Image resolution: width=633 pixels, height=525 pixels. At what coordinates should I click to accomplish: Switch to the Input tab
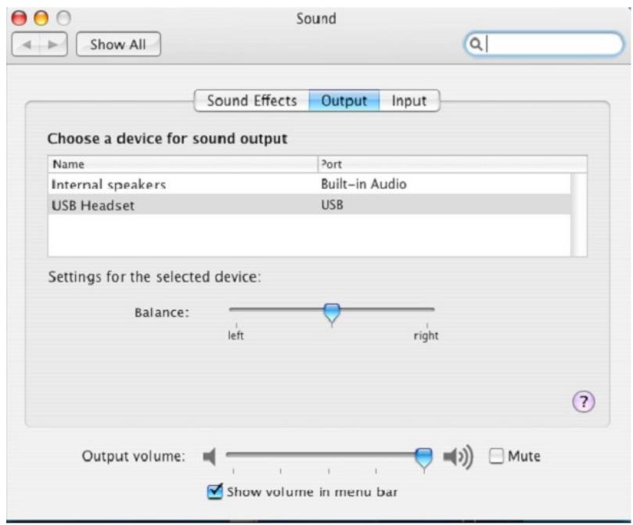(408, 101)
